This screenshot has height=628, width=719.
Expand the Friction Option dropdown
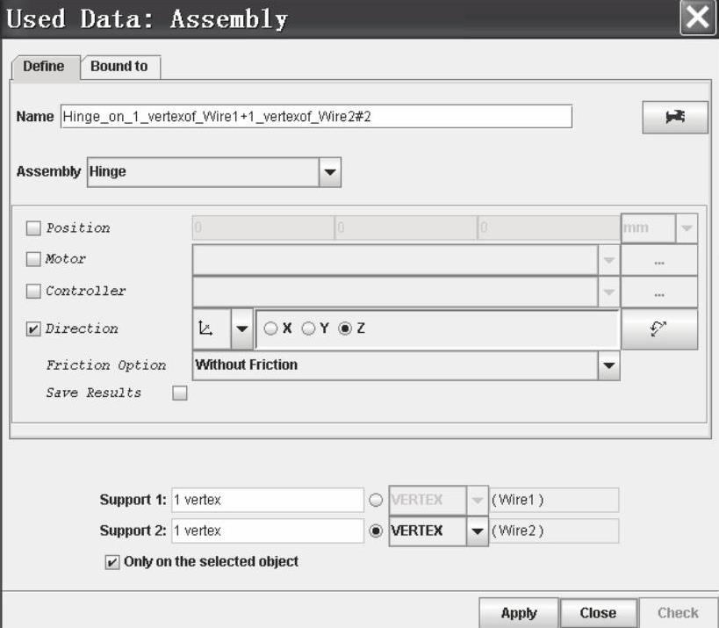[x=608, y=365]
